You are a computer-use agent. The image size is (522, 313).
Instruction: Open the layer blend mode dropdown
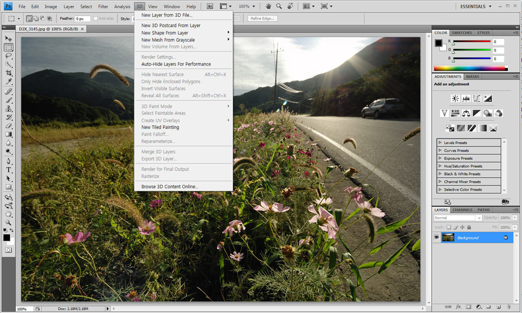[x=457, y=218]
